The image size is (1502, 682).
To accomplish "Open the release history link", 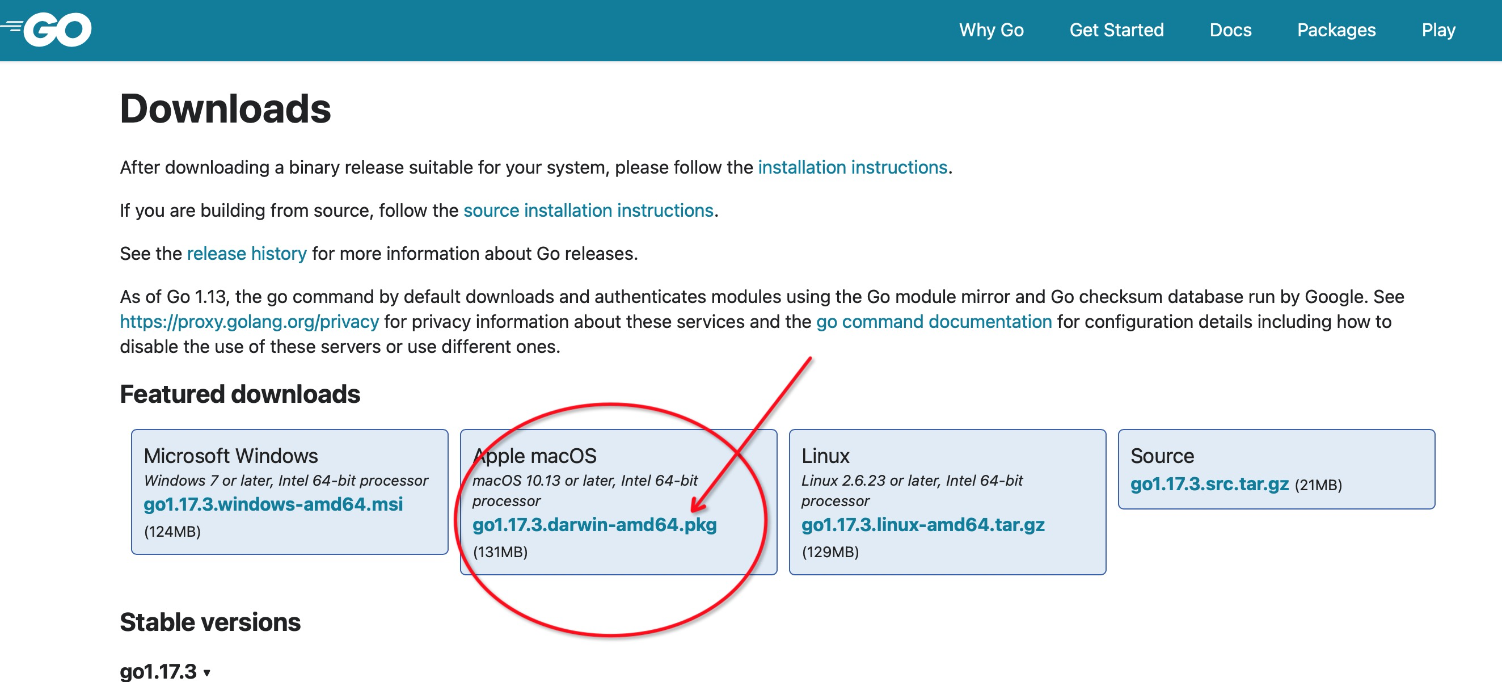I will click(x=246, y=253).
